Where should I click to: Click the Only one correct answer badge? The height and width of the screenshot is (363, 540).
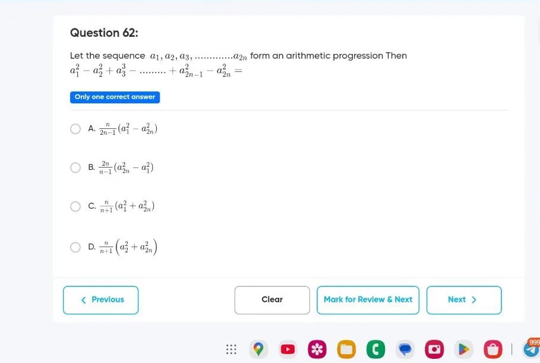pyautogui.click(x=115, y=97)
